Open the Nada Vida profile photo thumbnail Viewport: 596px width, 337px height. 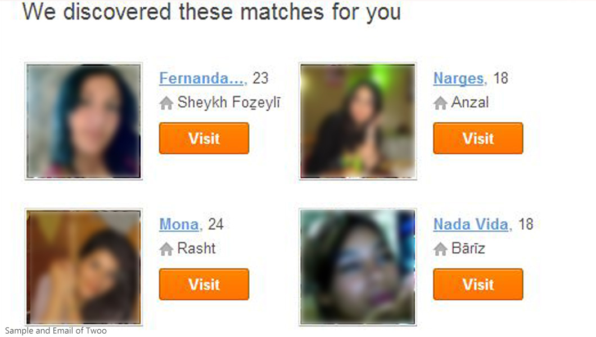coord(358,267)
